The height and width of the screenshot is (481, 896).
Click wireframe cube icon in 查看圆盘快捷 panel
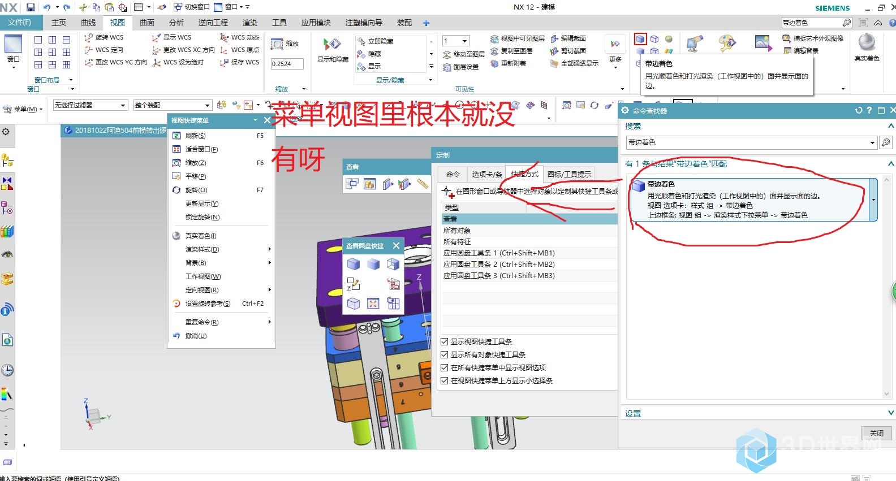(393, 264)
